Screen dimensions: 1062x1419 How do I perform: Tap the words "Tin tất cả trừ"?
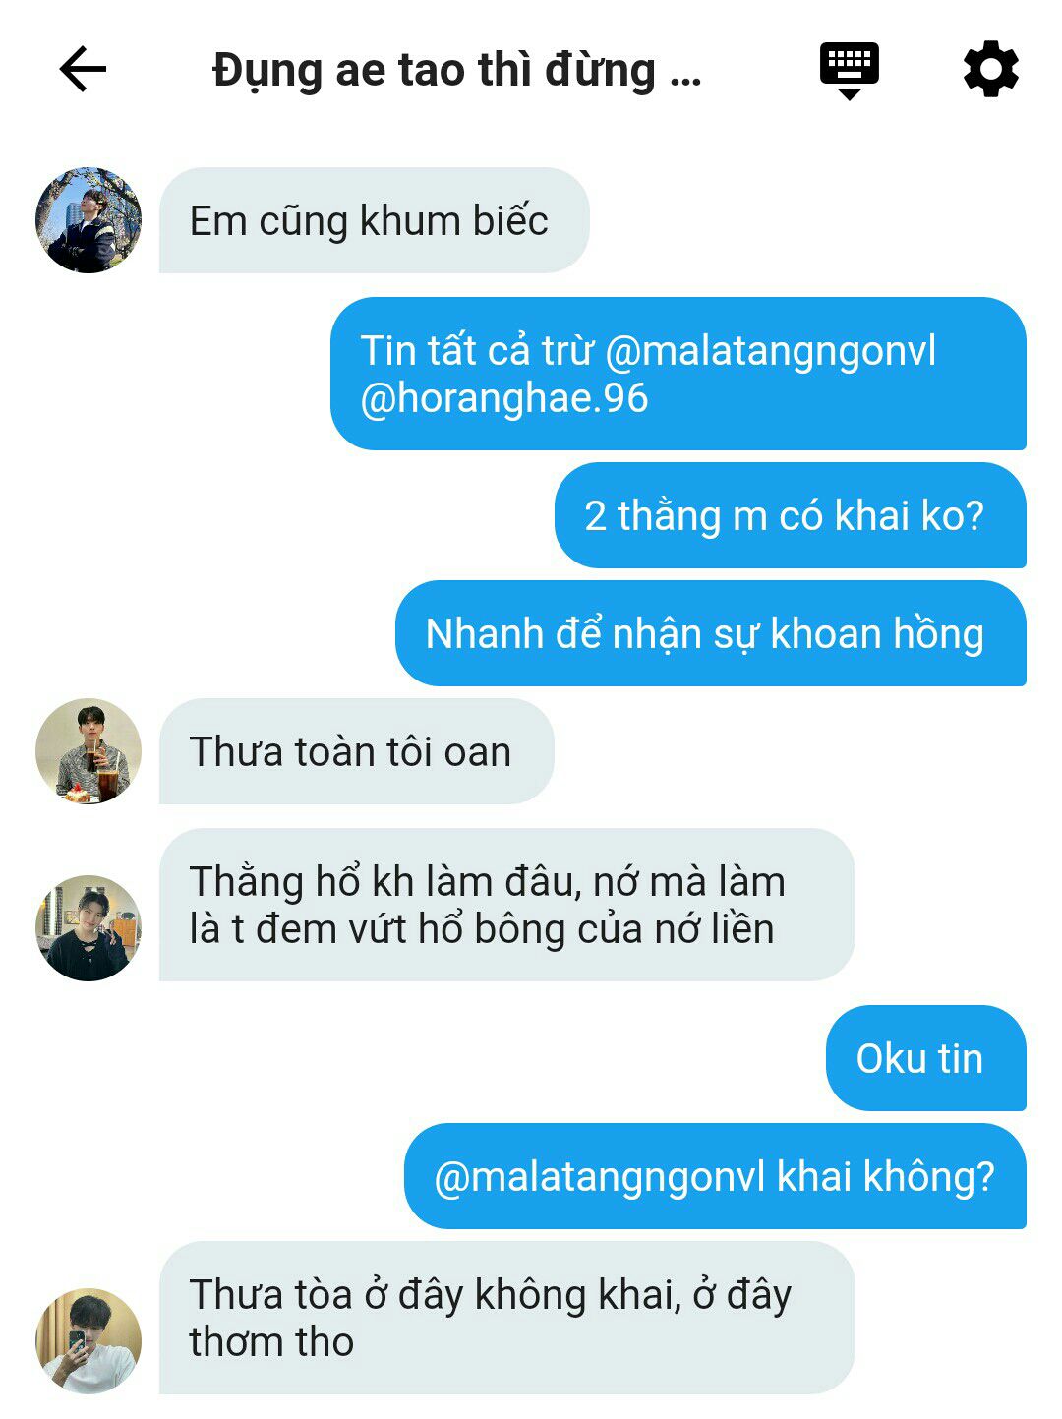(477, 351)
